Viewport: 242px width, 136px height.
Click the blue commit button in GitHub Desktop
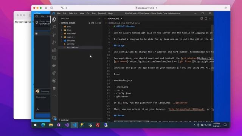pos(43,116)
